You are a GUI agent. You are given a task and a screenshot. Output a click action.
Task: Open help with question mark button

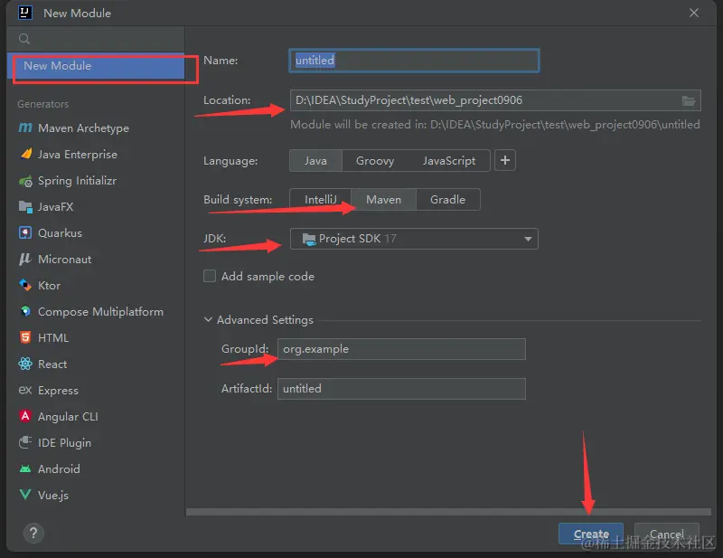[33, 533]
